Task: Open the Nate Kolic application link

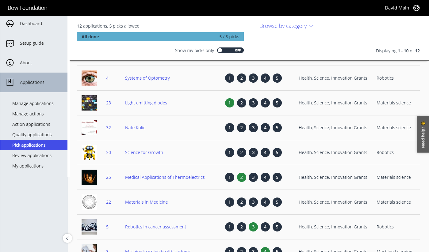Action: pos(135,128)
